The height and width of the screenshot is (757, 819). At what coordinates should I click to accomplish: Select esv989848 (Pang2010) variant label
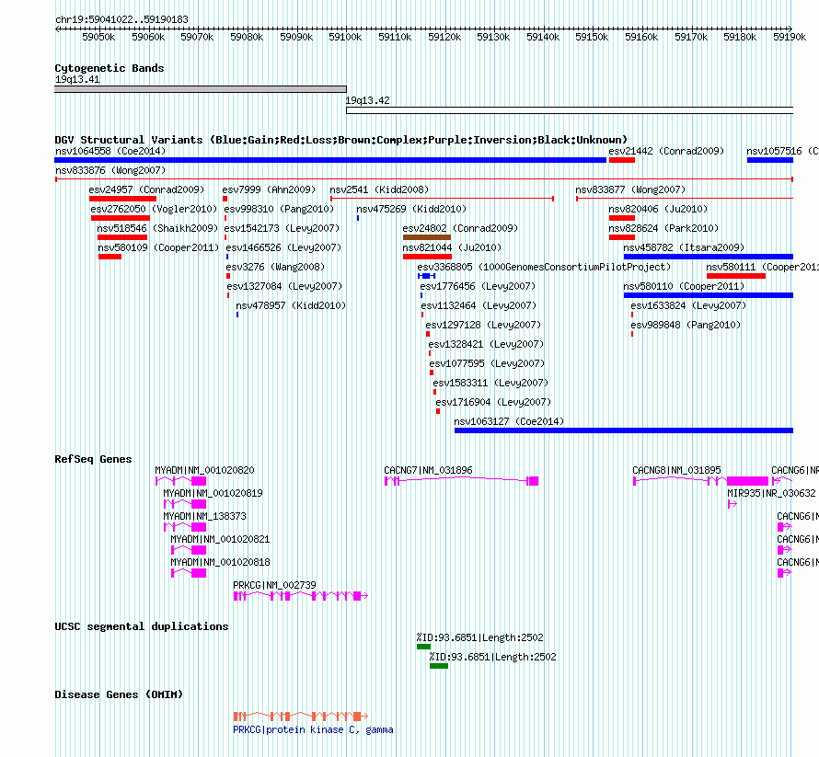click(686, 325)
